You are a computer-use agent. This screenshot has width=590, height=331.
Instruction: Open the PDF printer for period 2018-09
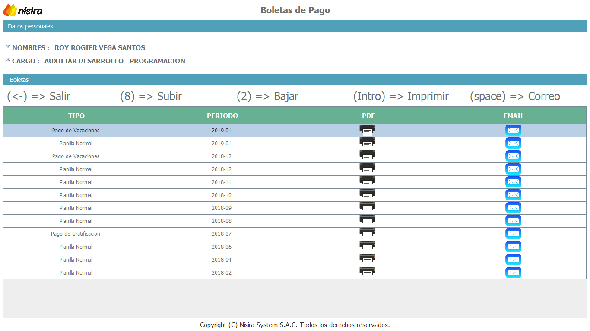coord(368,207)
